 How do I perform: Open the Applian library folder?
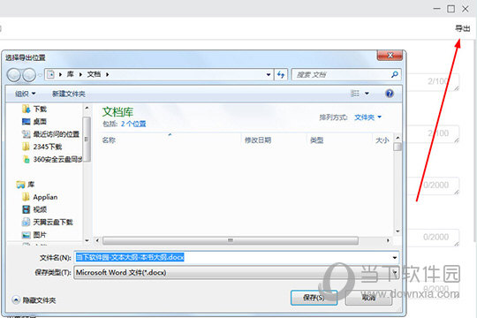click(x=40, y=197)
